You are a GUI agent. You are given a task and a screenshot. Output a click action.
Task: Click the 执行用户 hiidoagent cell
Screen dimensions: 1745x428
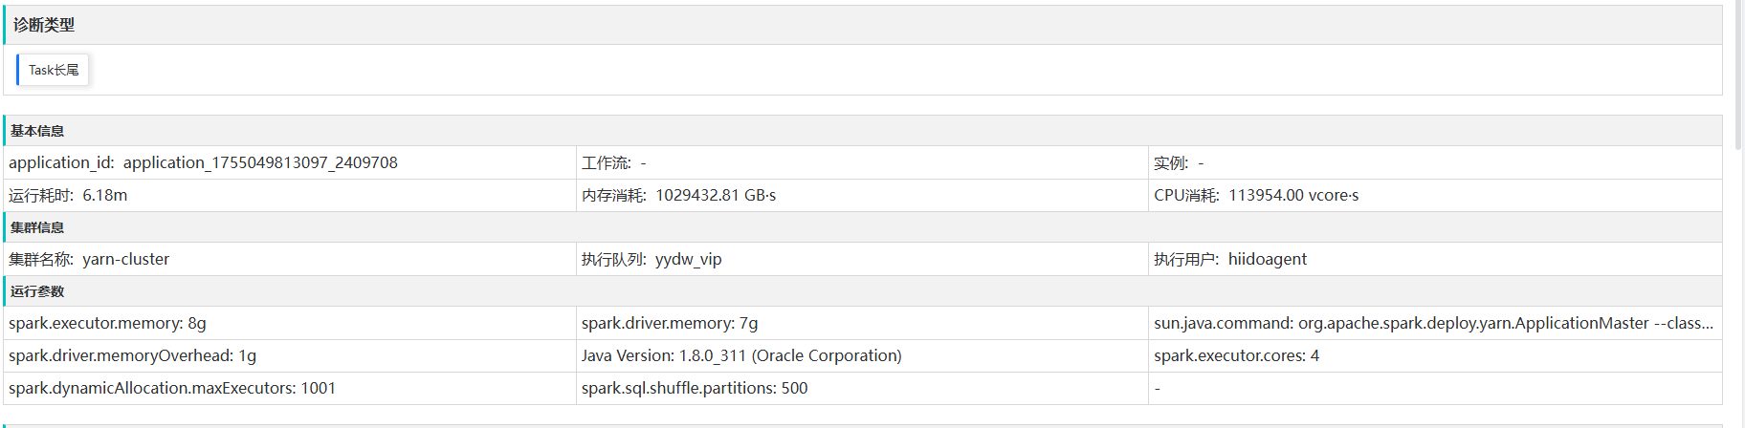pos(1229,259)
